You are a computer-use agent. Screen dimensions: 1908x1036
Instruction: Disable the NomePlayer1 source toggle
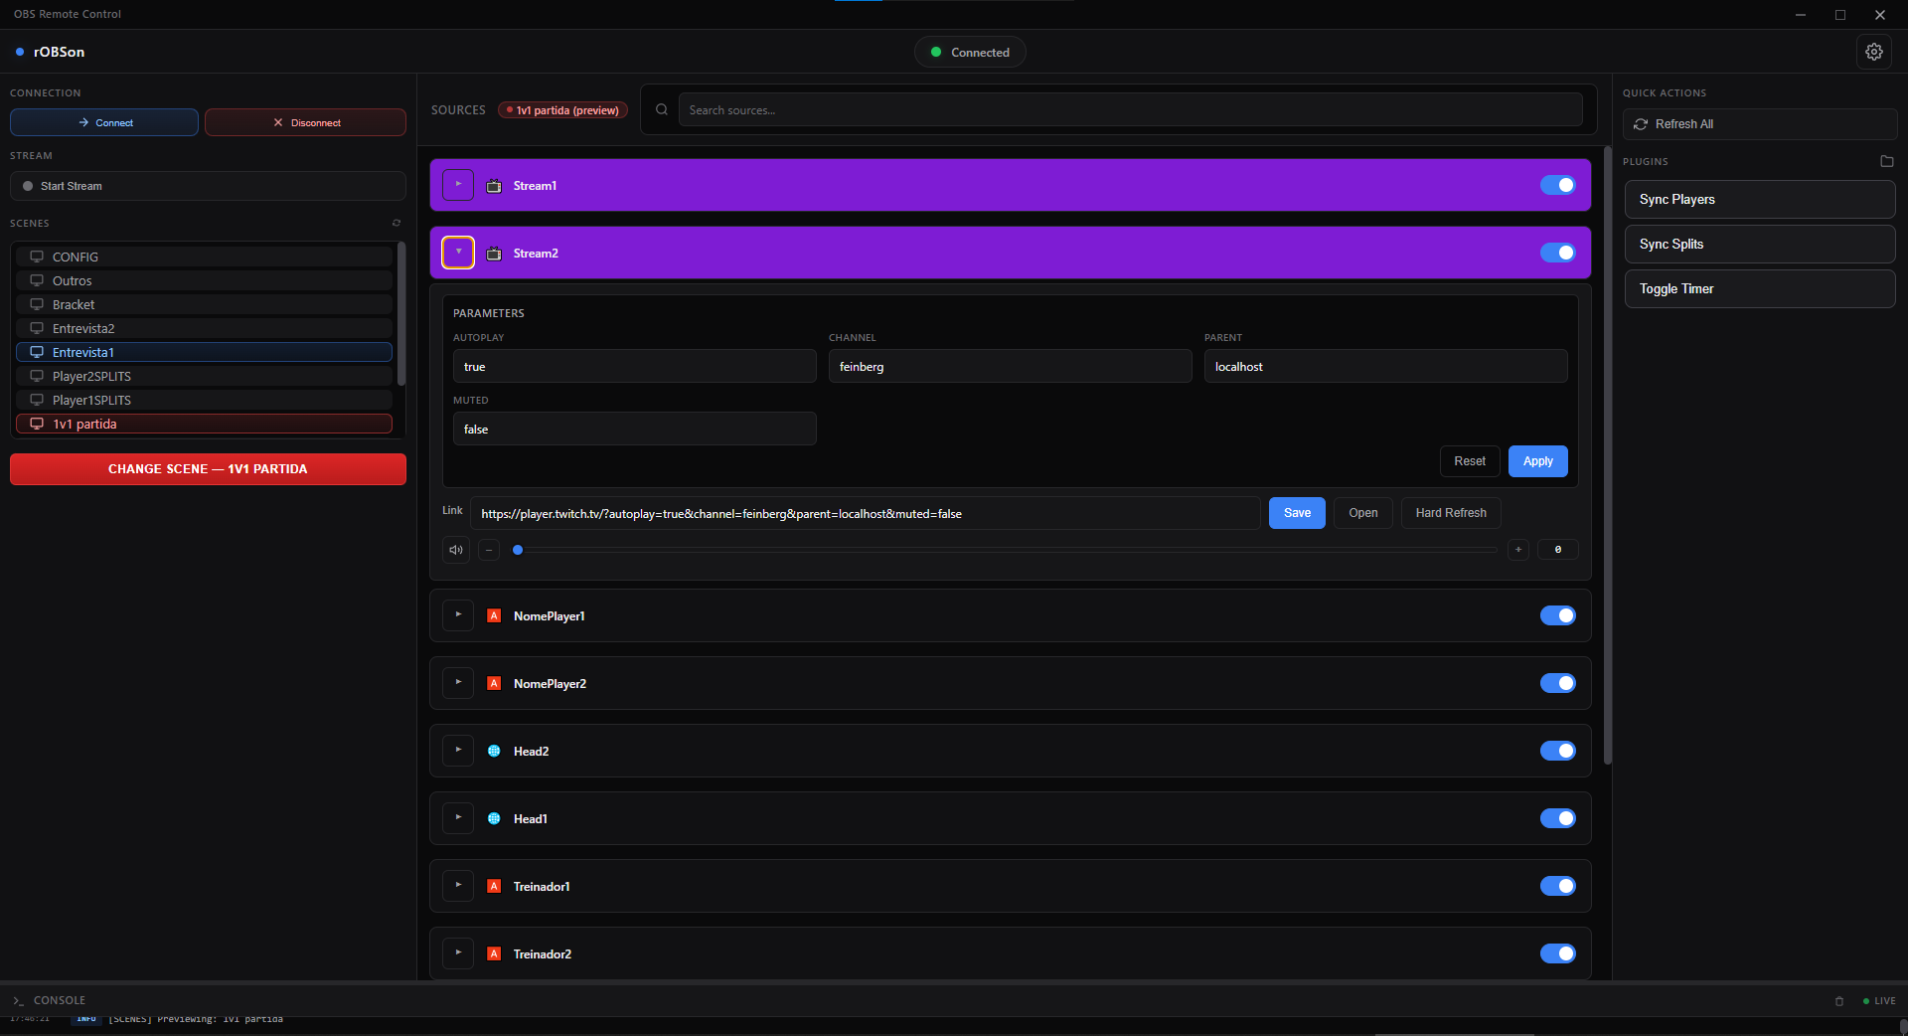tap(1557, 616)
